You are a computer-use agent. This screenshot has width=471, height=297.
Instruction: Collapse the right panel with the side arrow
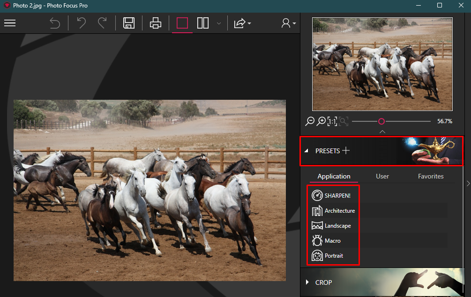(468, 183)
